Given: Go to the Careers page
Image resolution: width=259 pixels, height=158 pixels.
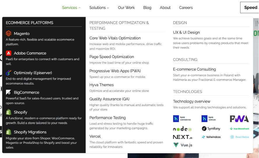Looking at the screenshot, I should 186,8.
